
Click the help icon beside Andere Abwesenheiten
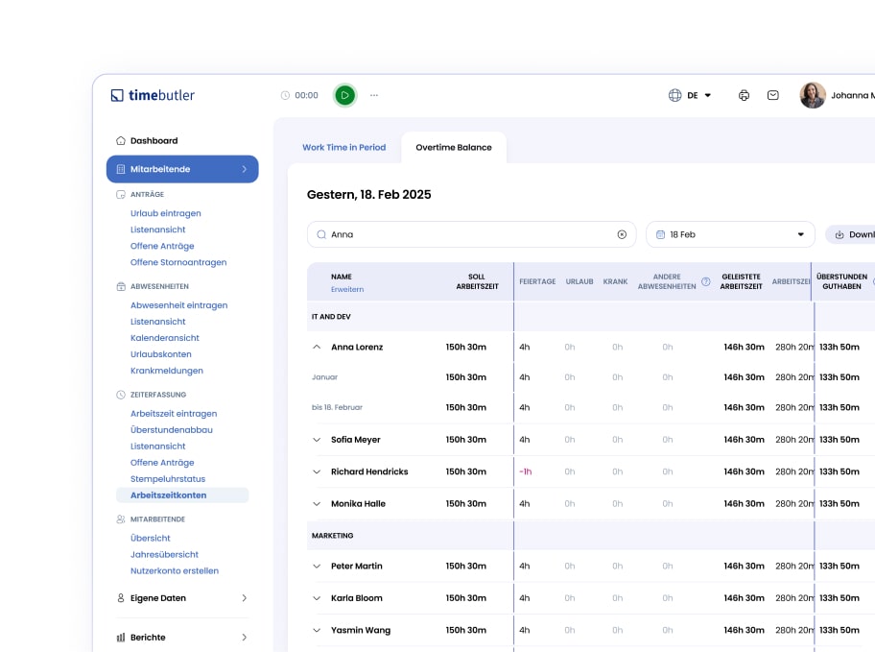[x=706, y=281]
